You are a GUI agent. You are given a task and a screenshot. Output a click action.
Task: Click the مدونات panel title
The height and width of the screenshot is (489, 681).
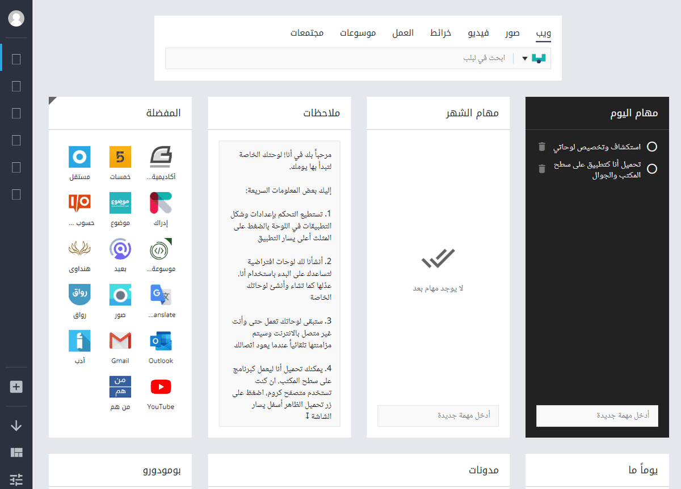[x=484, y=470]
